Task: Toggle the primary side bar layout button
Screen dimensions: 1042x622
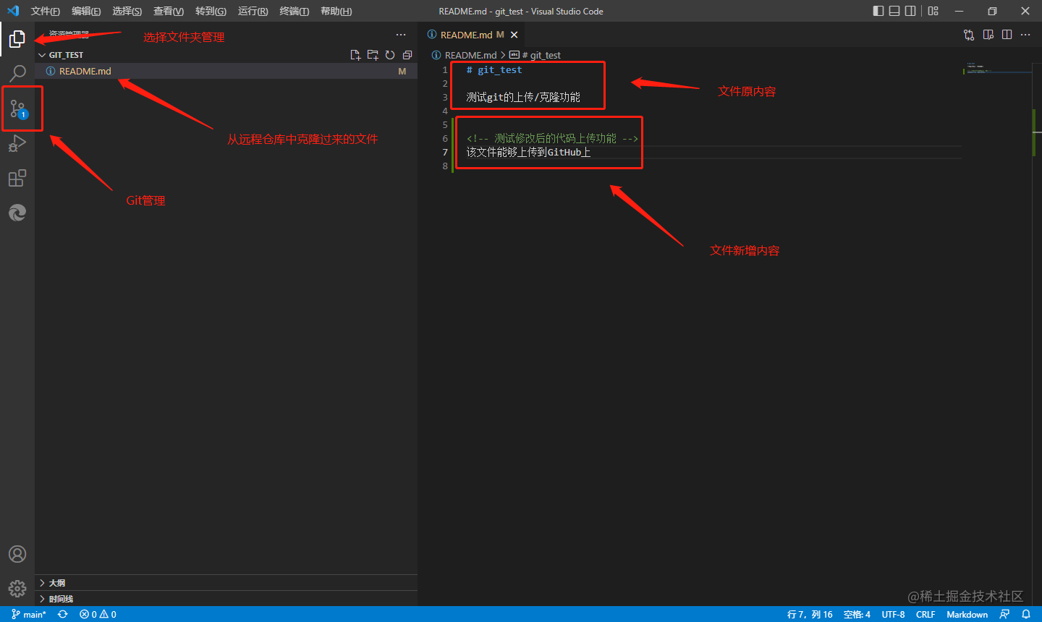Action: pyautogui.click(x=878, y=11)
